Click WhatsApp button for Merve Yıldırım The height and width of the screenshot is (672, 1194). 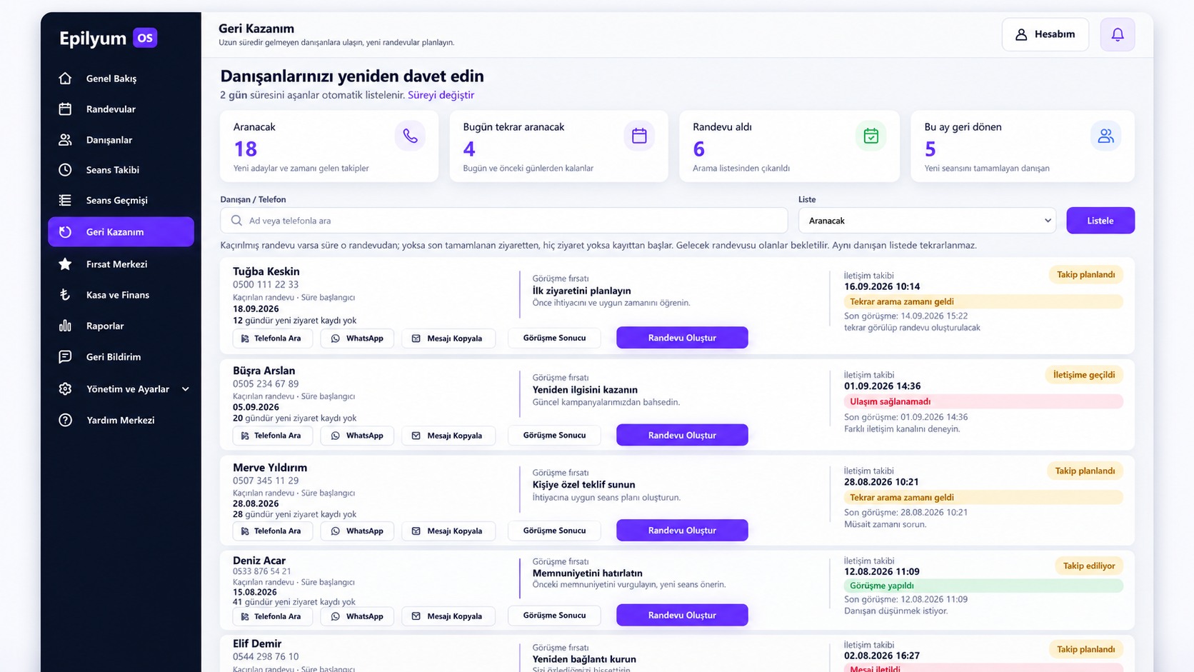357,531
